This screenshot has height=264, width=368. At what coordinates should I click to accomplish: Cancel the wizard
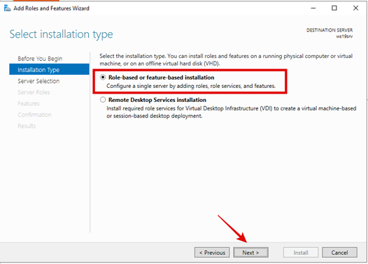pyautogui.click(x=339, y=253)
